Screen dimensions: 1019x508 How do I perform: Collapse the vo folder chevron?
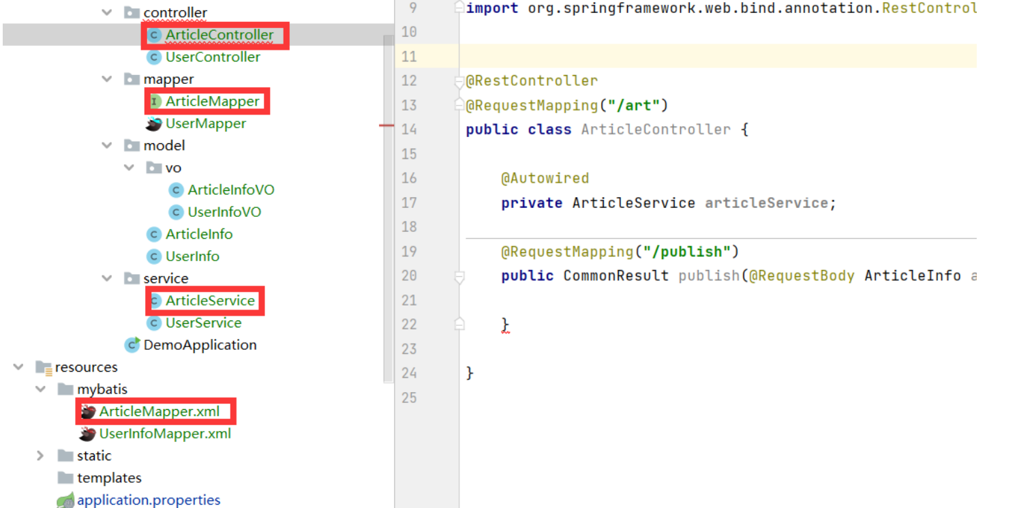129,168
